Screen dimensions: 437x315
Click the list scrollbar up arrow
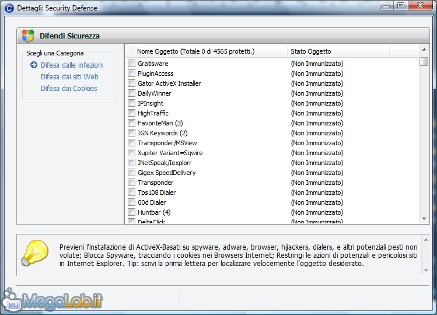coord(424,50)
